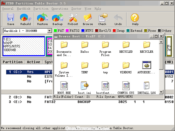Click the magenta FAT32 legend swatch
The height and width of the screenshot is (131, 175).
coord(67,30)
